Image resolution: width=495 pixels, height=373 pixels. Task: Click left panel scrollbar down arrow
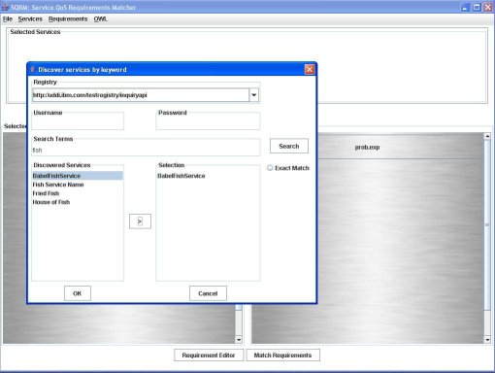(239, 340)
